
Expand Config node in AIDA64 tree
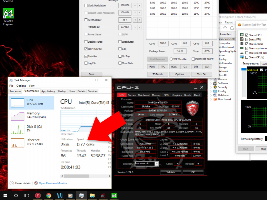click(211, 91)
